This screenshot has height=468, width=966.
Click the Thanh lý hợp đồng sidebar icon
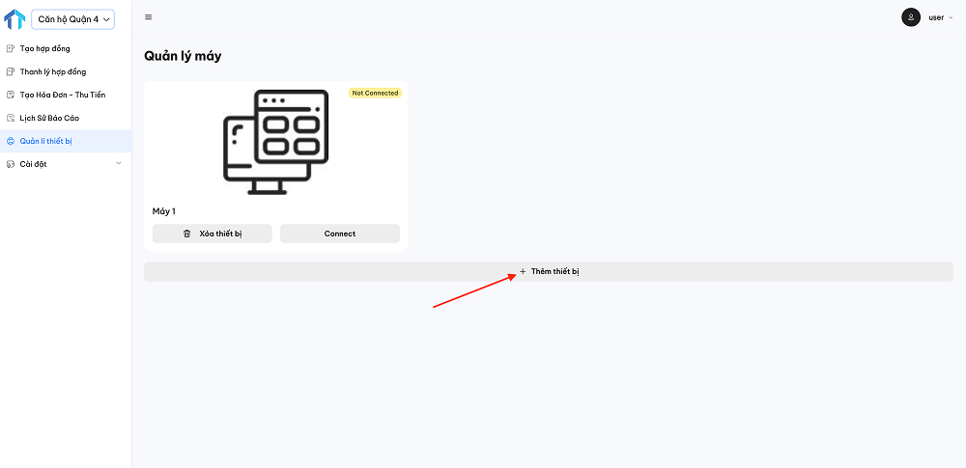tap(10, 72)
